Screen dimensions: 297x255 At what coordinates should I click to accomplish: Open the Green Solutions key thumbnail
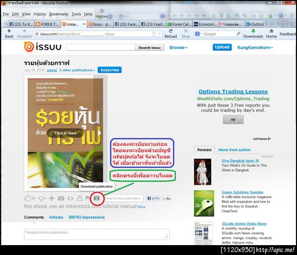pos(204,203)
